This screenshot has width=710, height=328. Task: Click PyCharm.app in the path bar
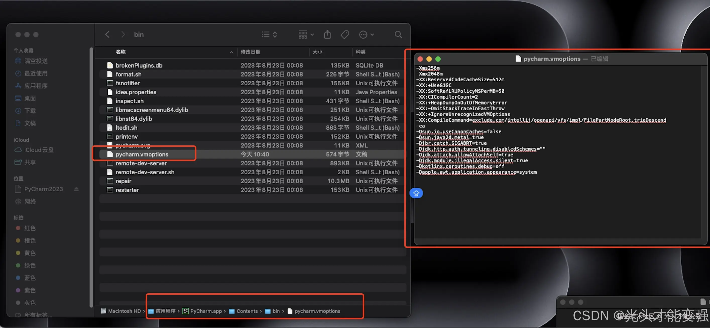[206, 311]
